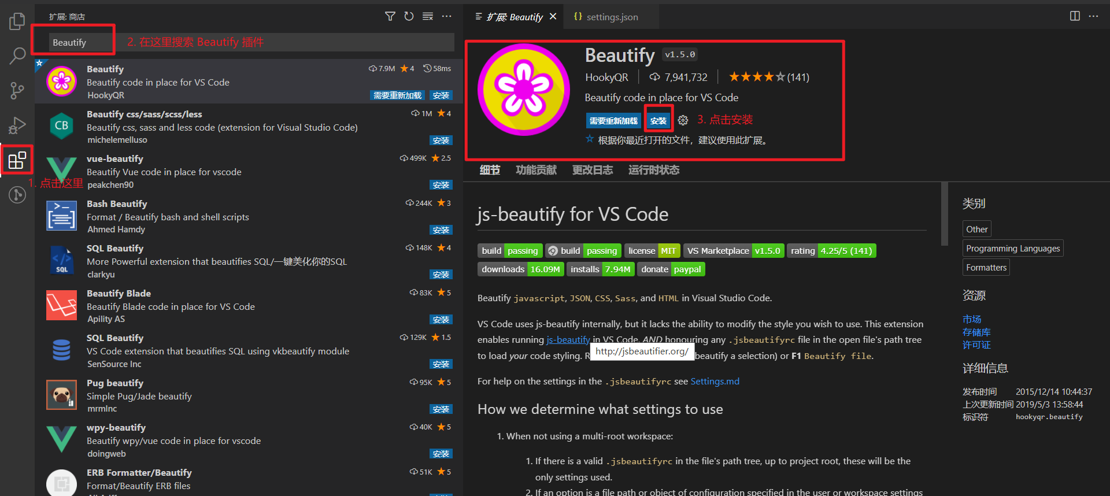Open the 更改日志 changelog tab
The width and height of the screenshot is (1110, 496).
[593, 170]
